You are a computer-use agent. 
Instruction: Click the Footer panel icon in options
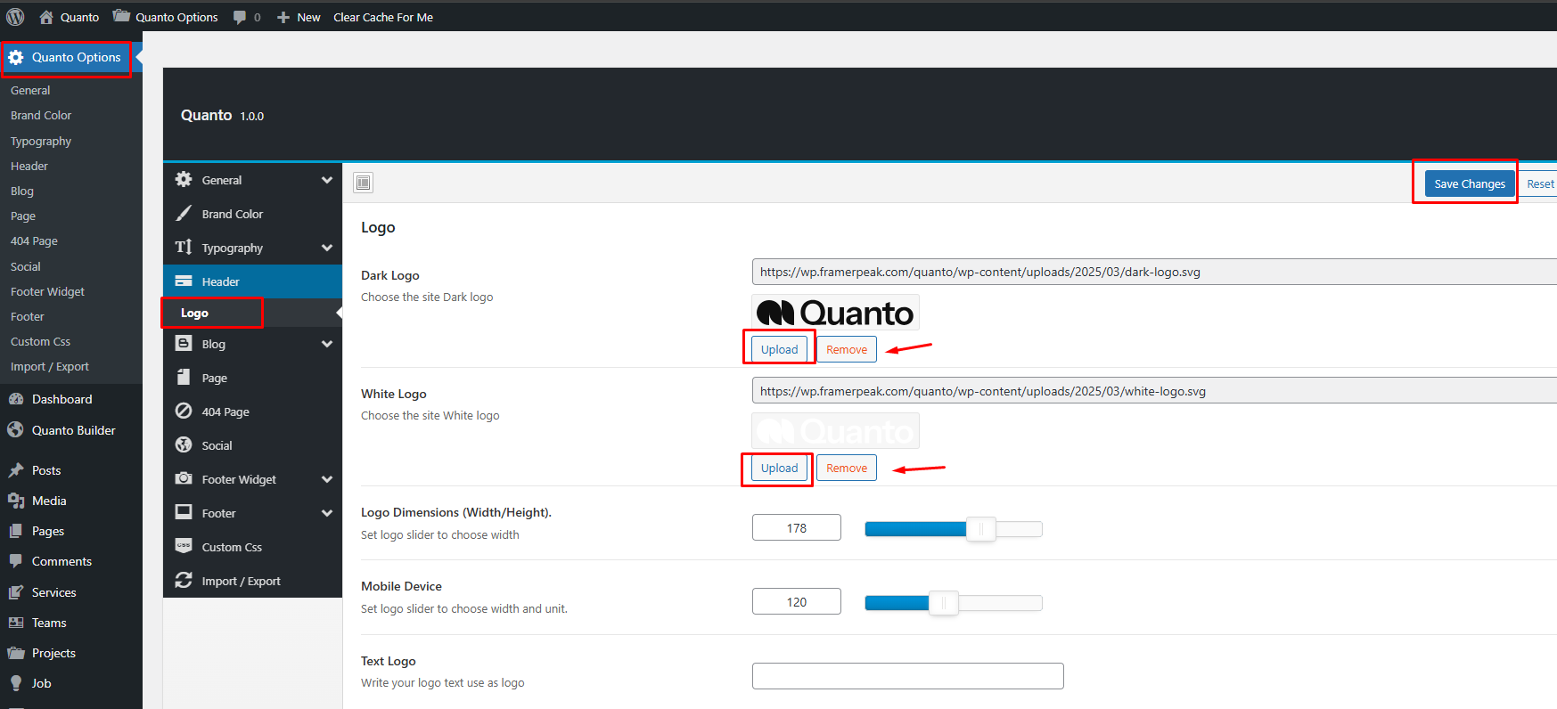pos(184,512)
